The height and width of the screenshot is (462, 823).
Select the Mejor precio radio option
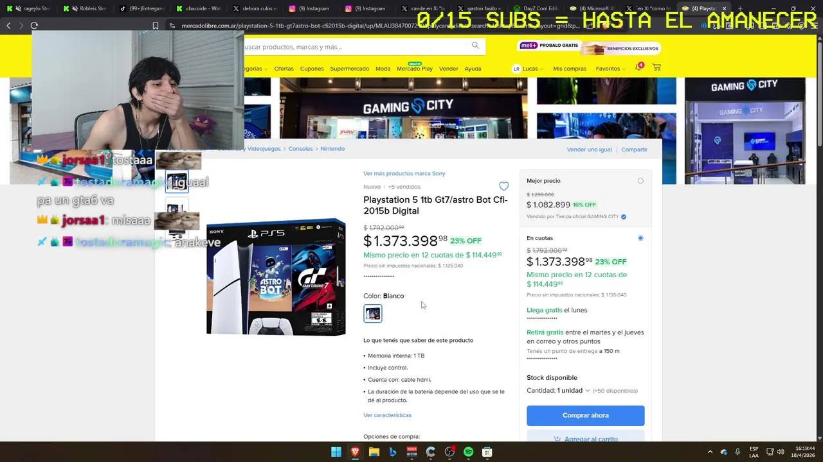(640, 181)
